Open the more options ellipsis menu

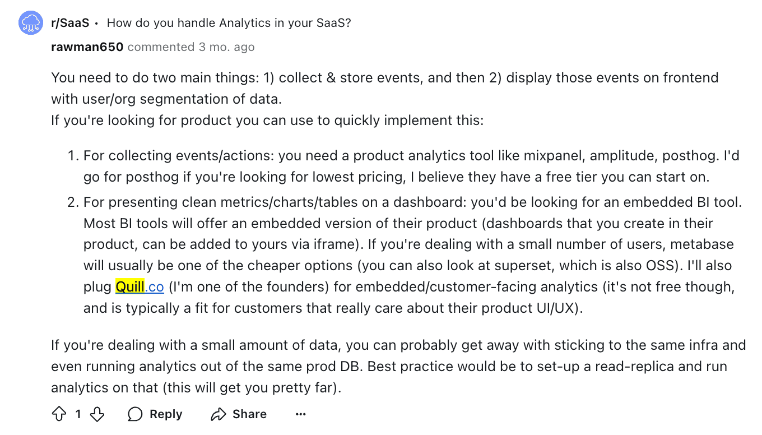(301, 414)
